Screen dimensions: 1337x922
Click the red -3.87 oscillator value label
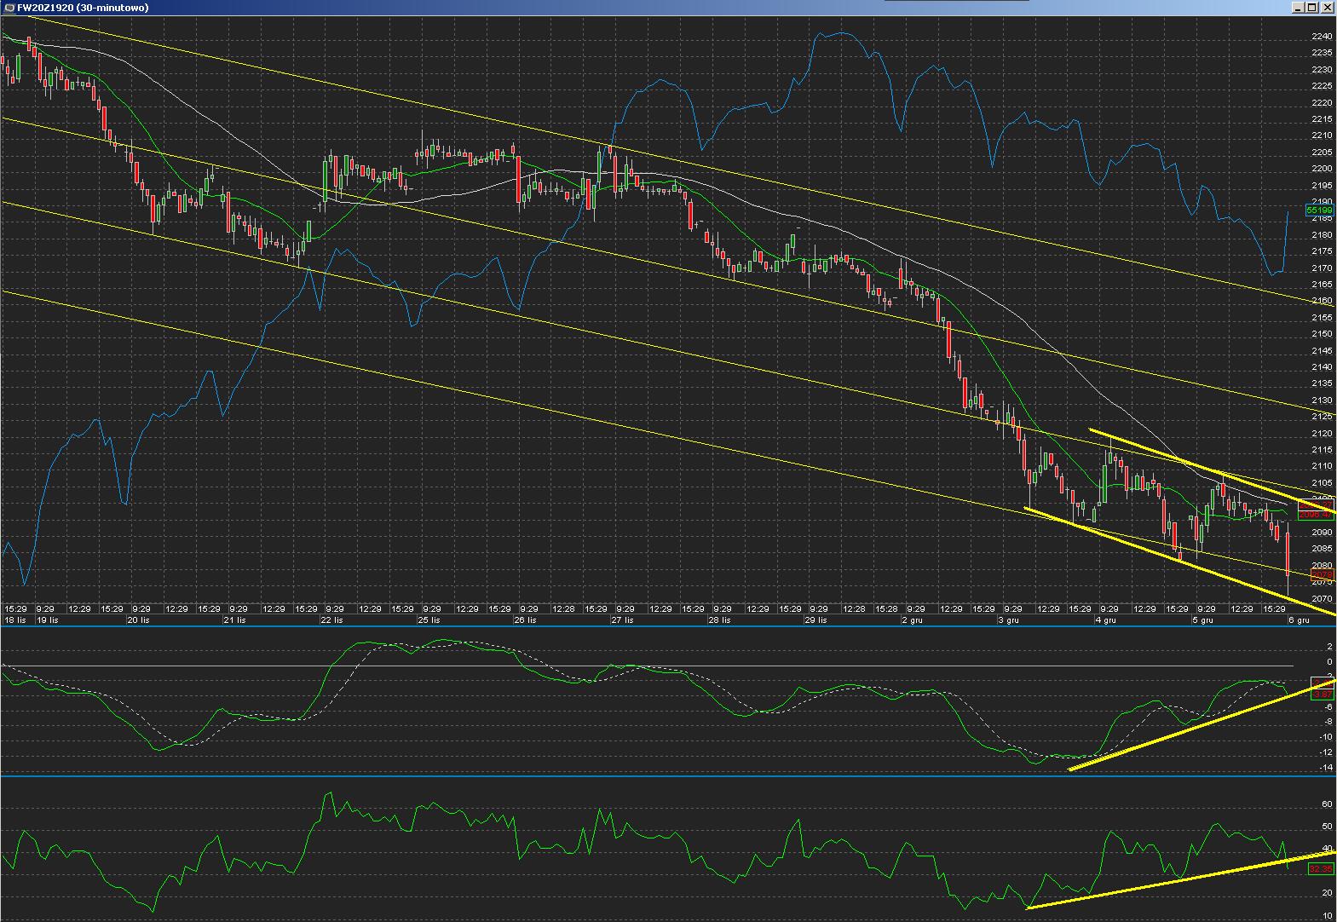click(x=1321, y=694)
